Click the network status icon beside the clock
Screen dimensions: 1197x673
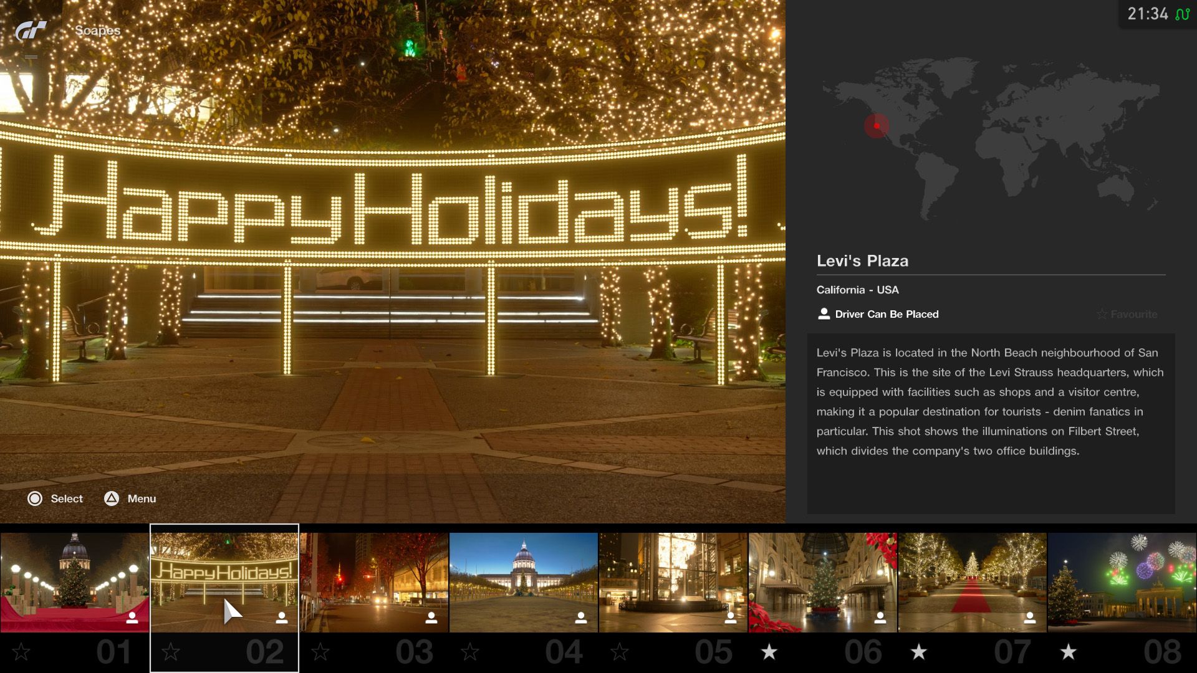[x=1182, y=14]
